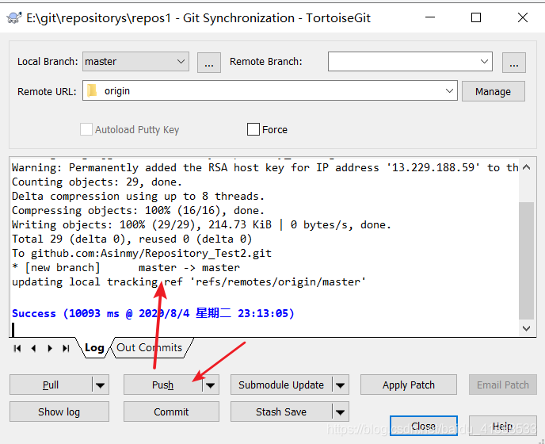Screen dimensions: 545x444
Task: Click the Commit button
Action: pyautogui.click(x=171, y=412)
